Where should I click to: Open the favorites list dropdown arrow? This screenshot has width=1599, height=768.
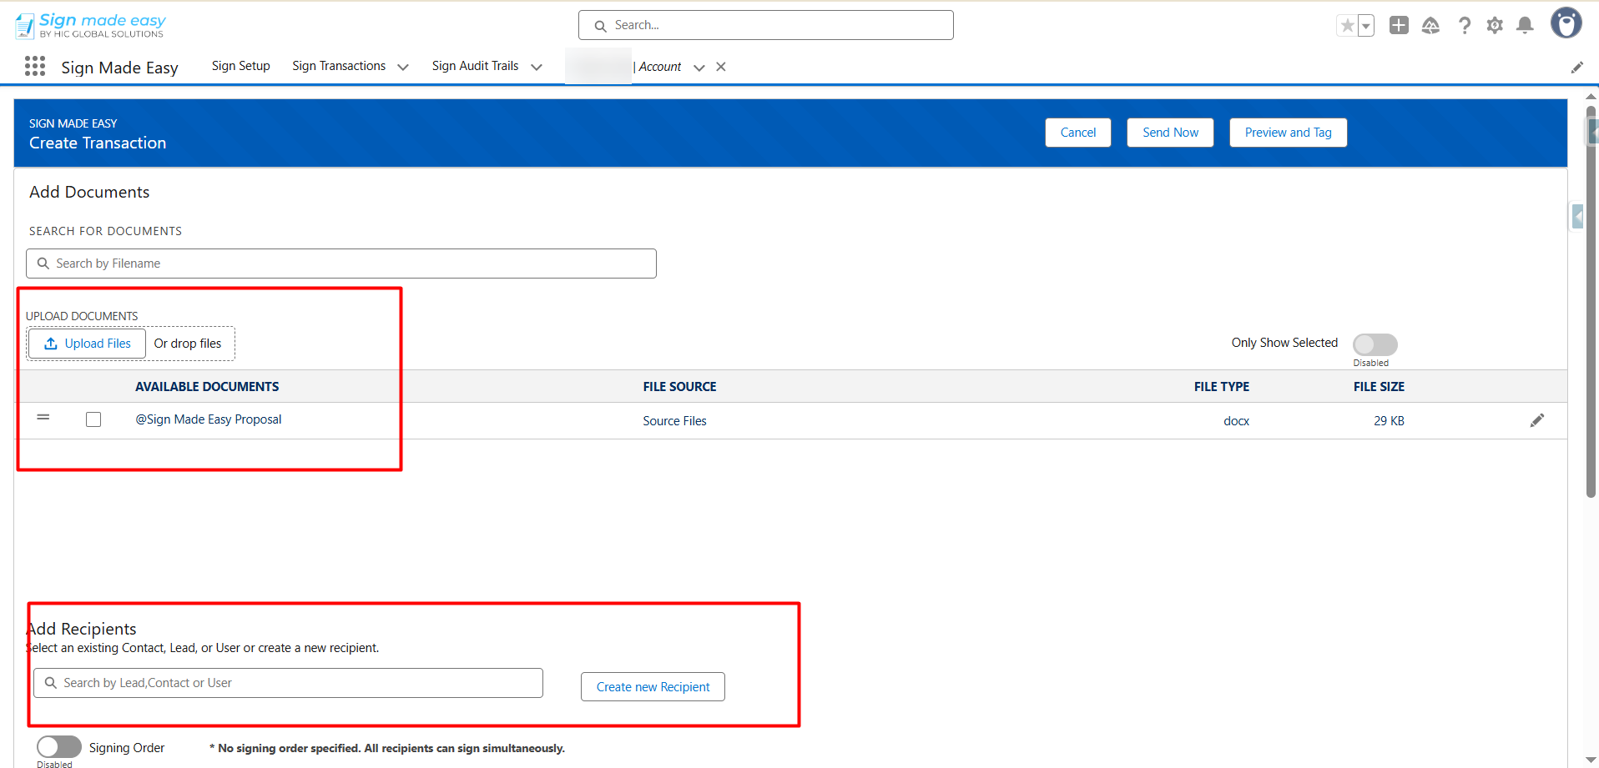1366,26
